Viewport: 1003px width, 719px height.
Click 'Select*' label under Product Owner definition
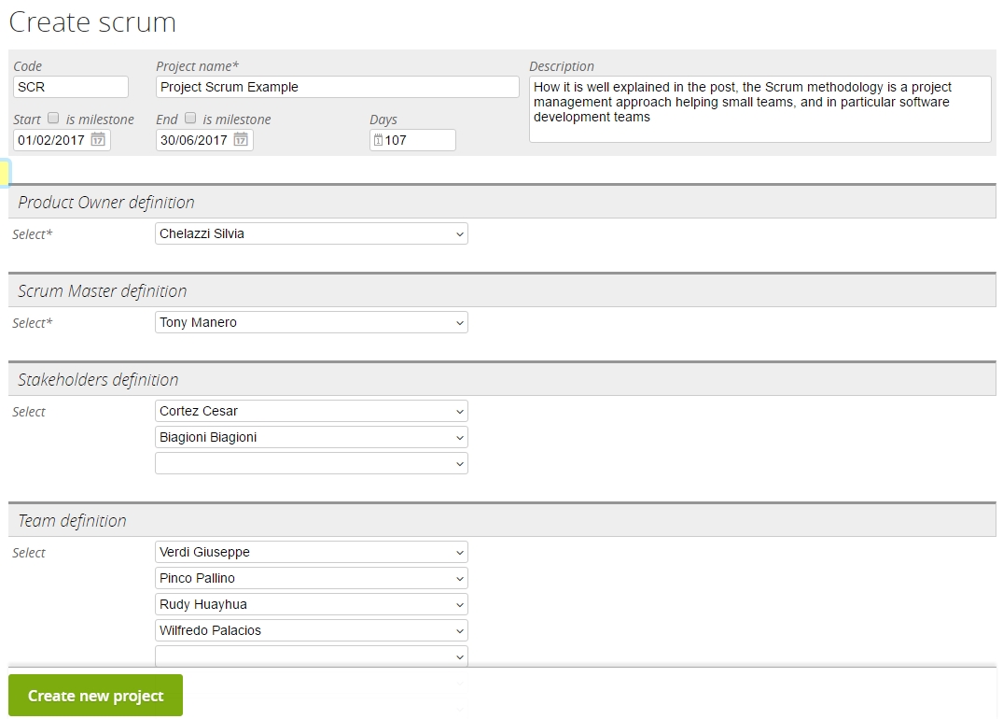(33, 234)
